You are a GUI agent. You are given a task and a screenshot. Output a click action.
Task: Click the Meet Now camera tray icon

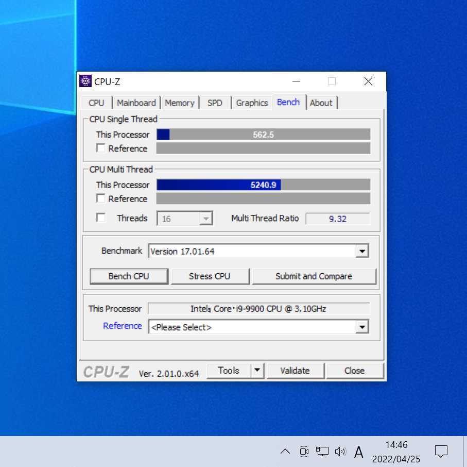point(304,451)
